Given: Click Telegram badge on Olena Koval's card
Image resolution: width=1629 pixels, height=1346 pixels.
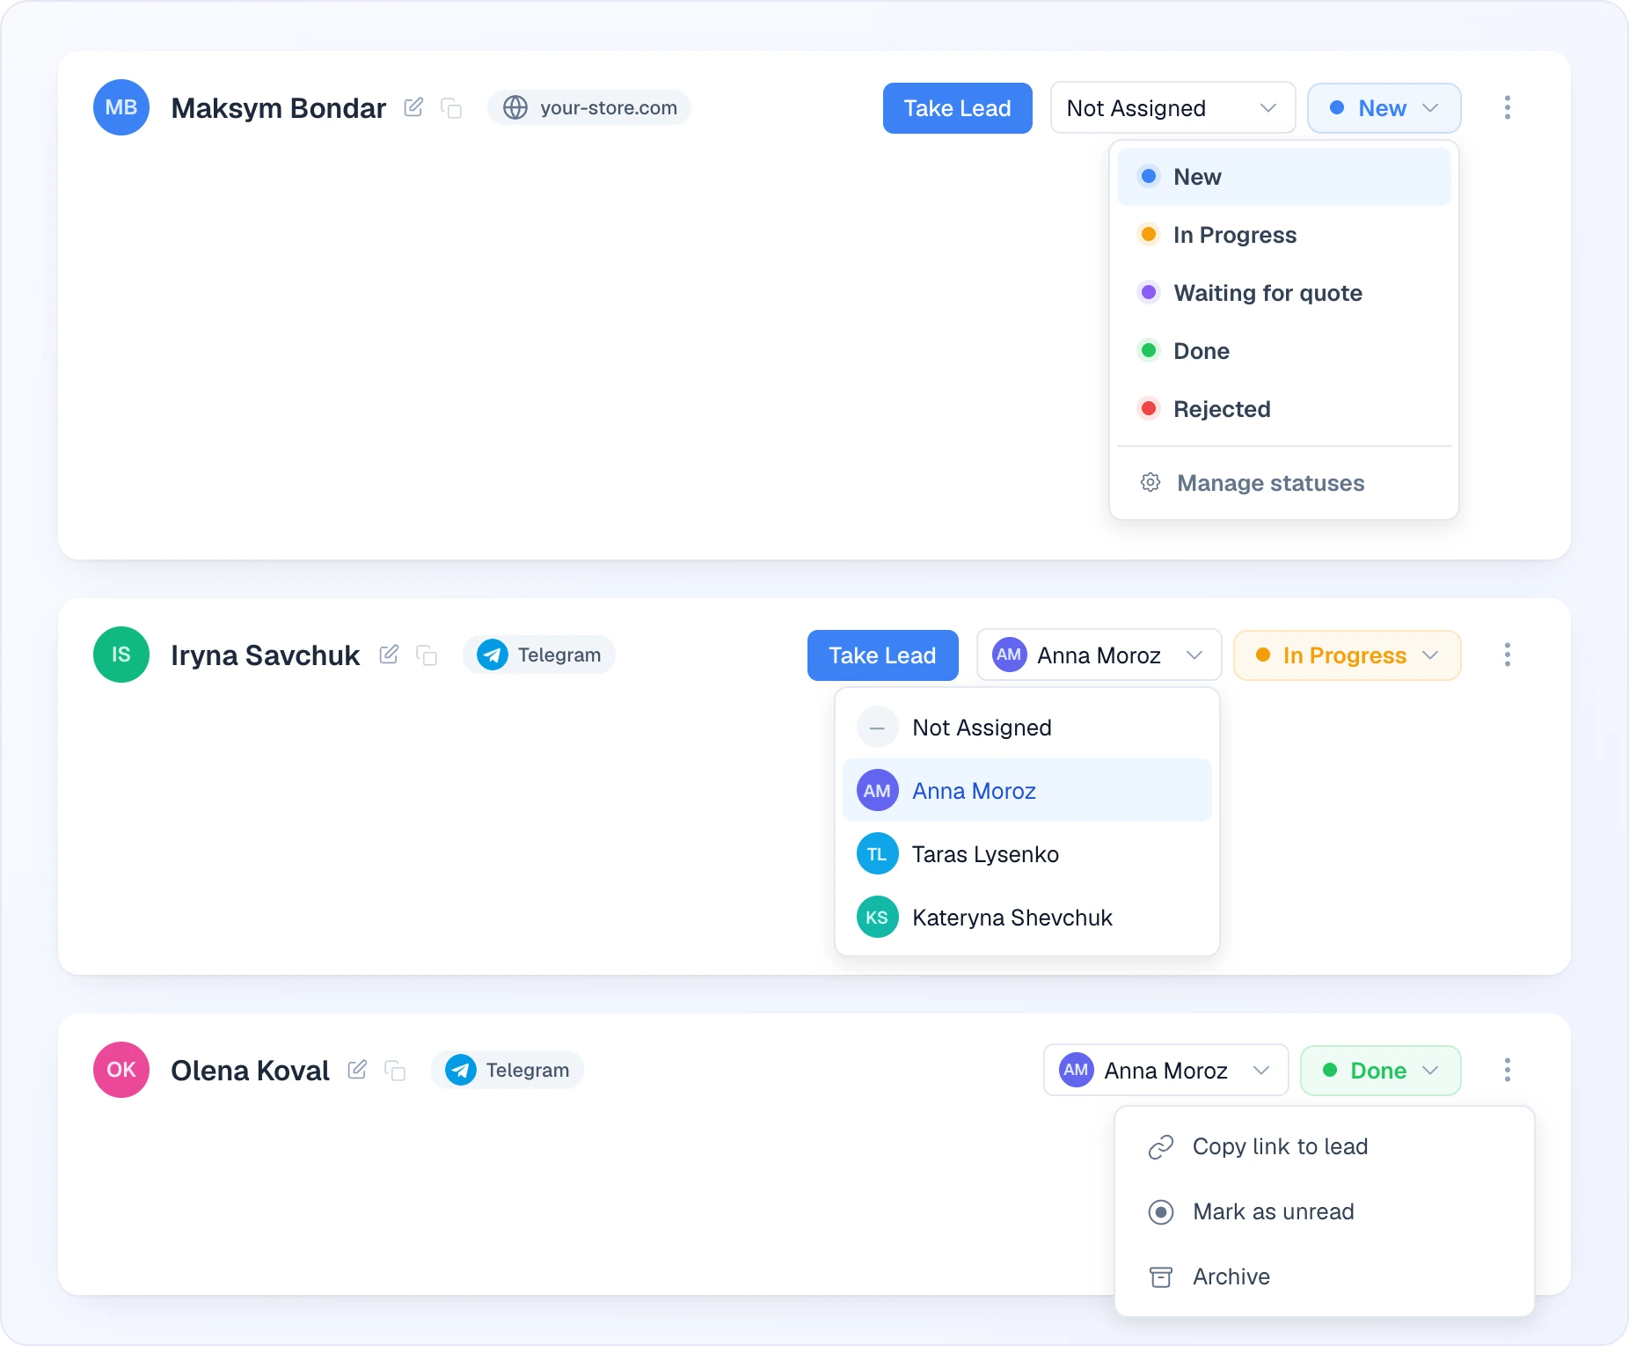Looking at the screenshot, I should point(508,1070).
